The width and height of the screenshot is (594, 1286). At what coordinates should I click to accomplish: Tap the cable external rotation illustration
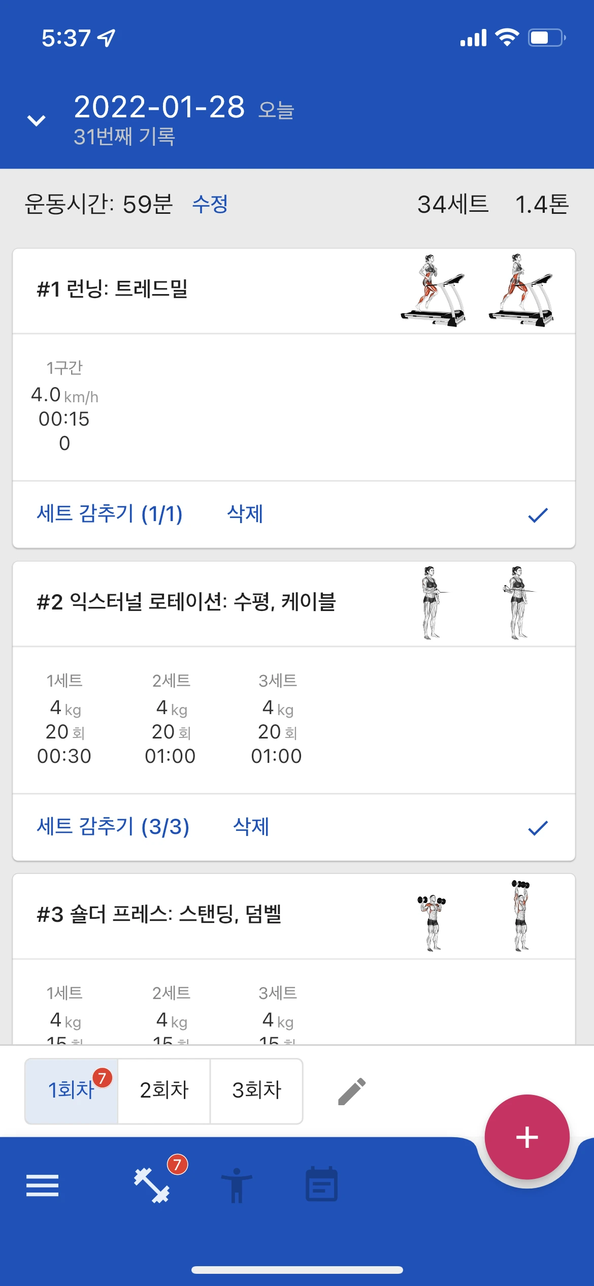[x=476, y=603]
